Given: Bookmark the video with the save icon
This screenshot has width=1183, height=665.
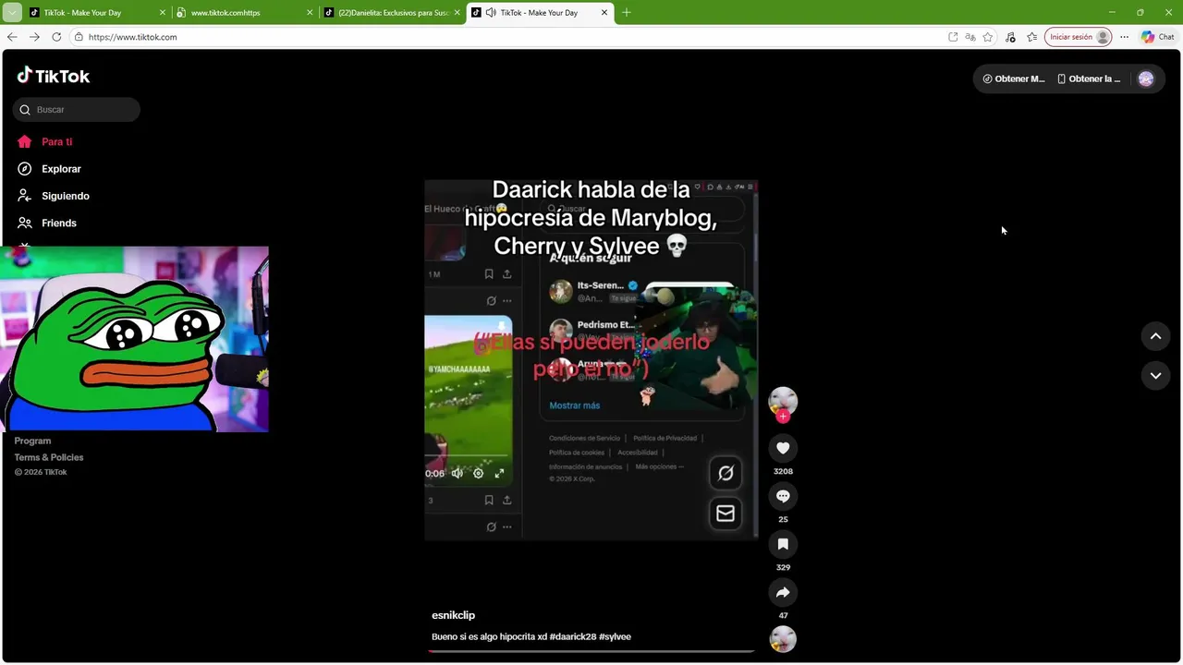Looking at the screenshot, I should point(783,544).
